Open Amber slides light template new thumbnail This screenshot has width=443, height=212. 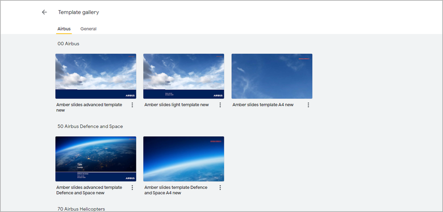[183, 76]
